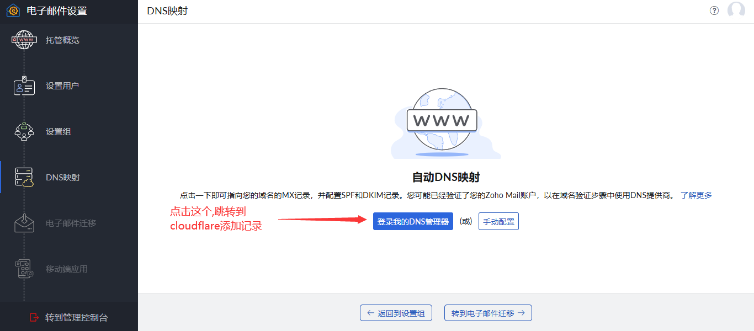Click the red exit icon beside 转到管理控制台
Image resolution: width=754 pixels, height=331 pixels.
pyautogui.click(x=34, y=317)
